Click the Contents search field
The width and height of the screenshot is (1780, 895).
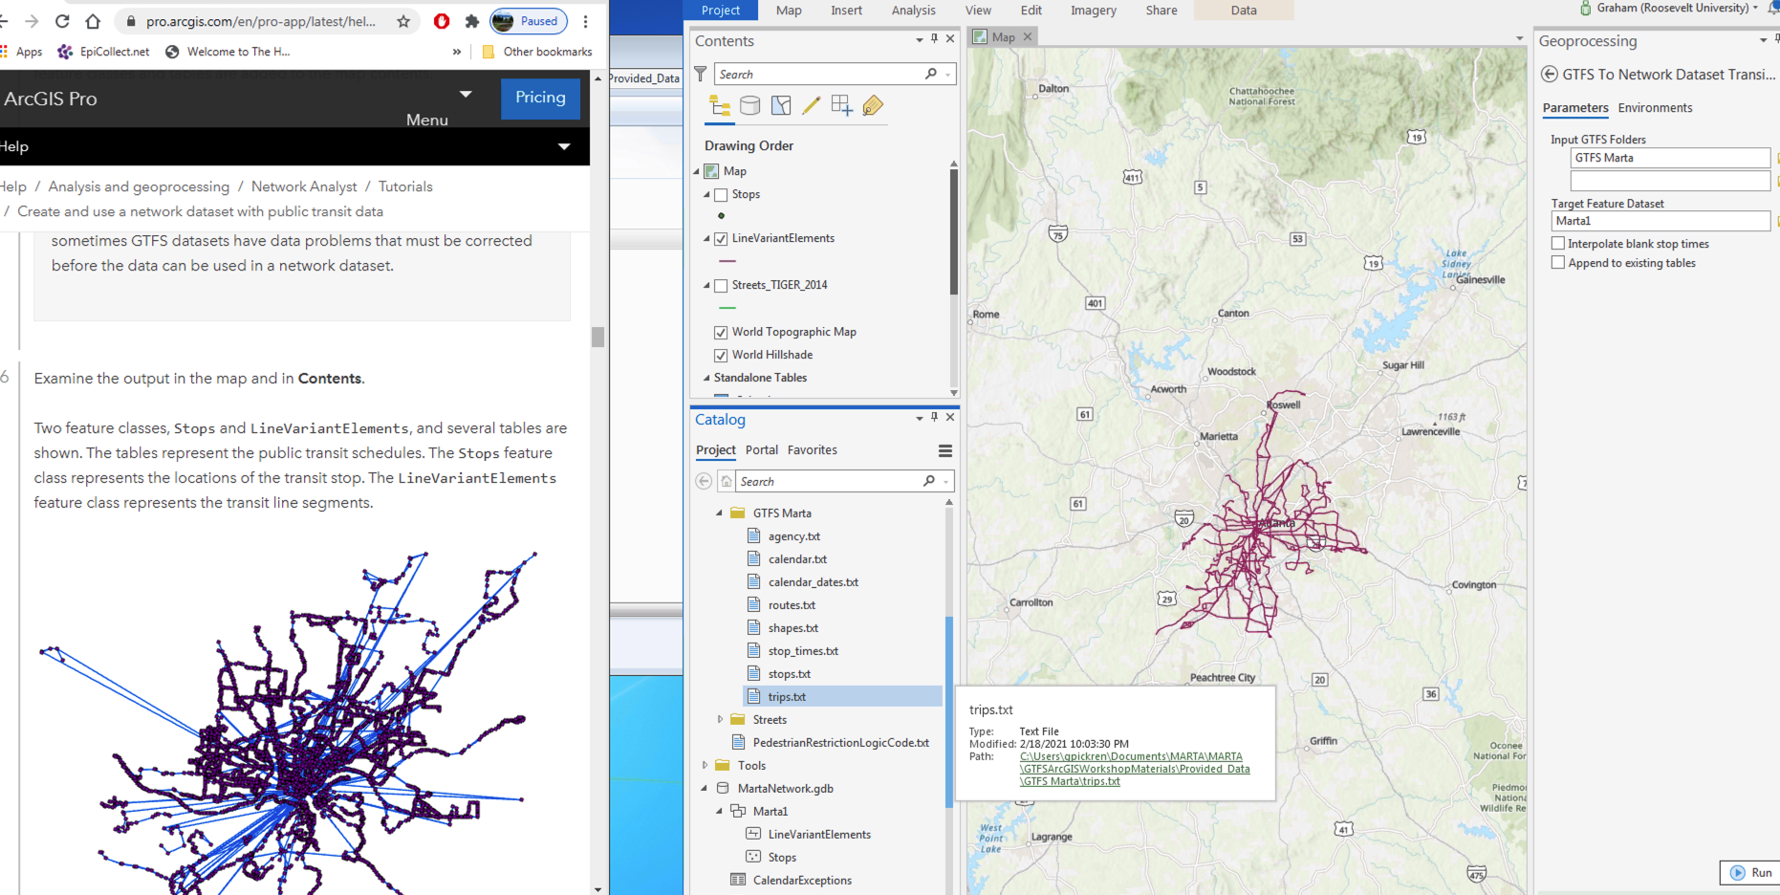[x=835, y=74]
